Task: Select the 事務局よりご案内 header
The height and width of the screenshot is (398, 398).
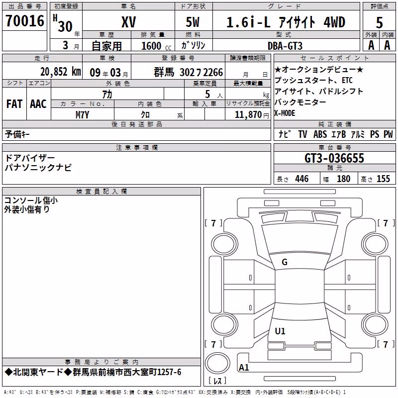Action: click(x=101, y=362)
